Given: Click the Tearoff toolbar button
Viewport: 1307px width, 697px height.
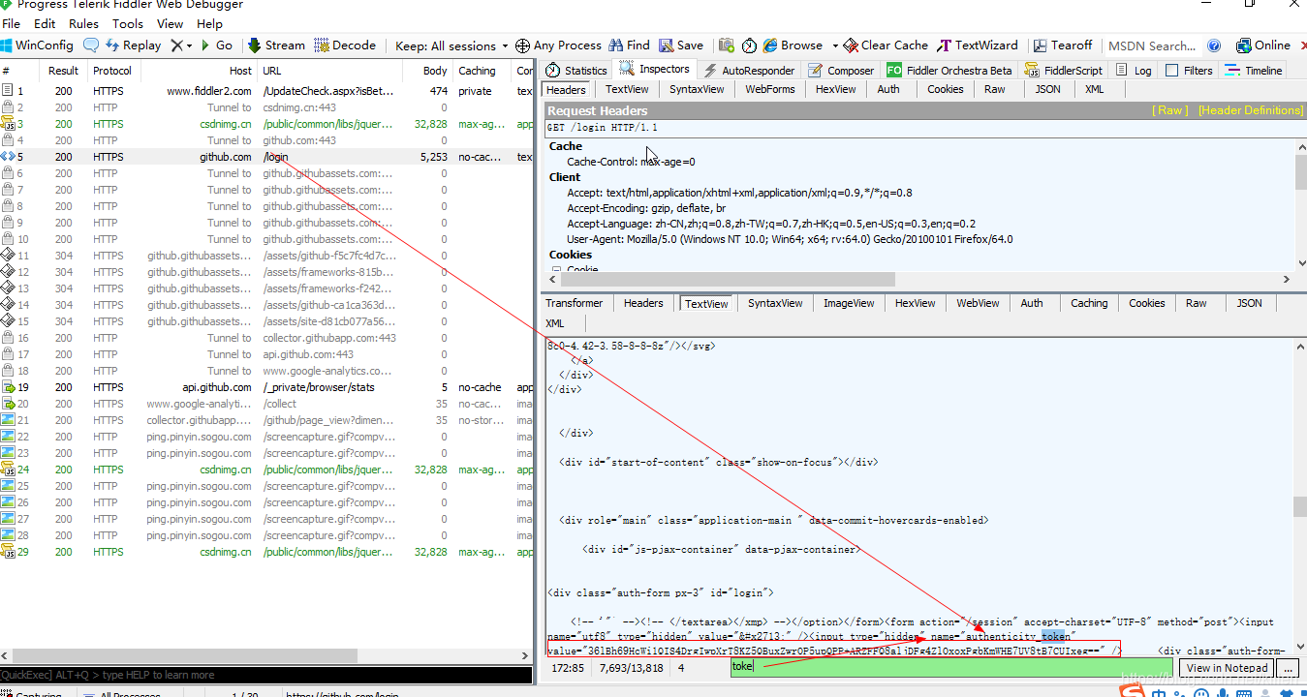Looking at the screenshot, I should (x=1063, y=45).
